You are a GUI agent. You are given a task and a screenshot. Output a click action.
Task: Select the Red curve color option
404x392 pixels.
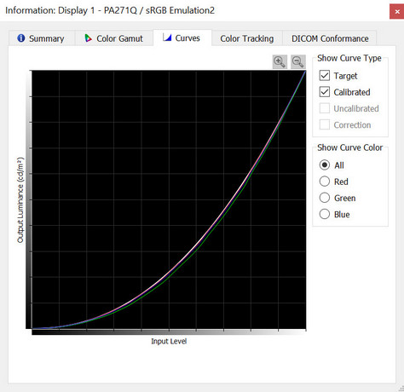(x=325, y=182)
